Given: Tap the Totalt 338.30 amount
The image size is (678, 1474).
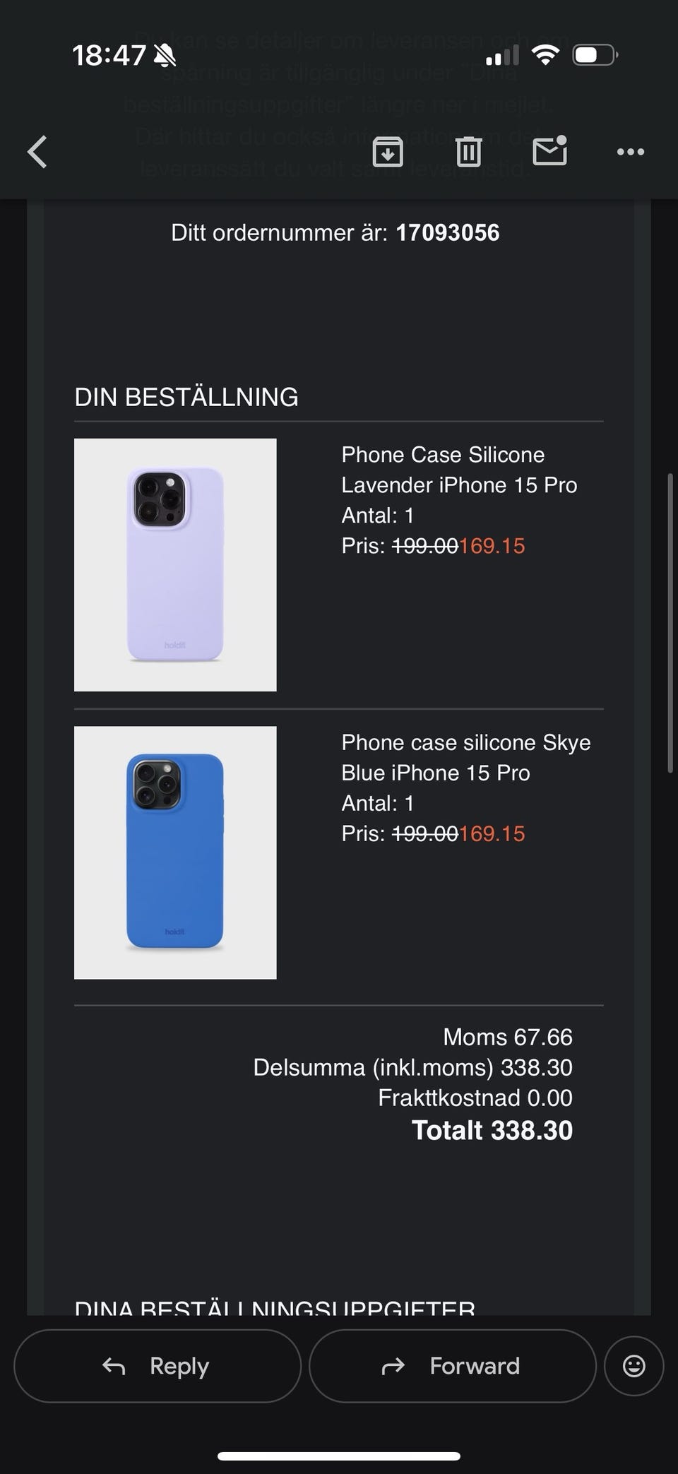Looking at the screenshot, I should [x=492, y=1131].
